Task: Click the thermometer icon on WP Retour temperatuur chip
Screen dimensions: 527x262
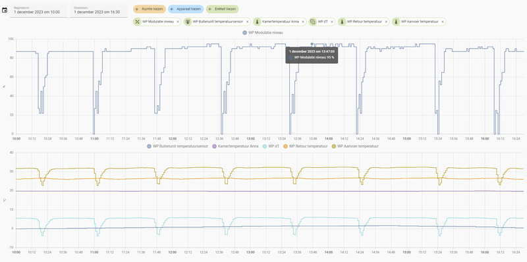Action: tap(342, 22)
